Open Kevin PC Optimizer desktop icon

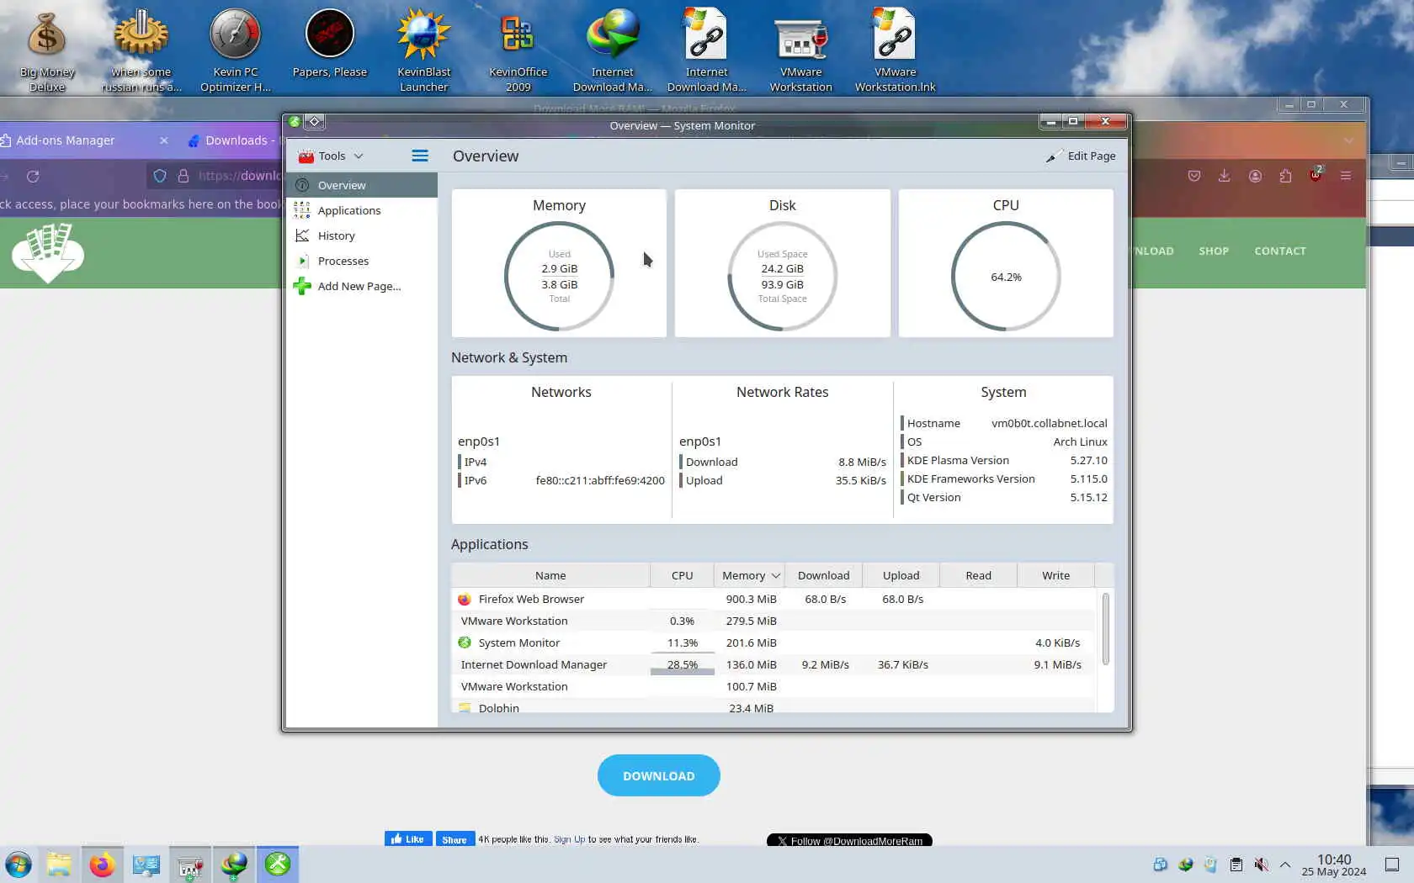tap(236, 50)
